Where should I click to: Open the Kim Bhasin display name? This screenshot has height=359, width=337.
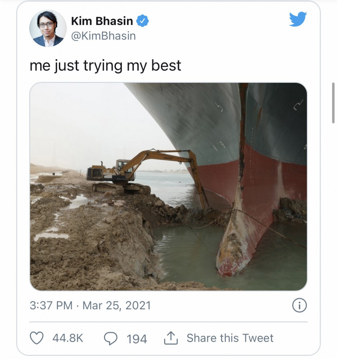click(x=102, y=21)
